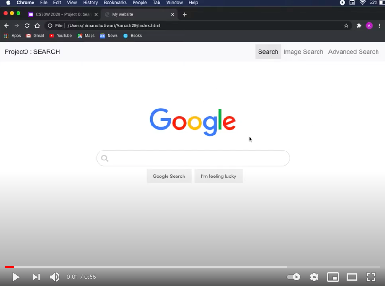This screenshot has height=286, width=385.
Task: Mute the video volume
Action: click(54, 277)
